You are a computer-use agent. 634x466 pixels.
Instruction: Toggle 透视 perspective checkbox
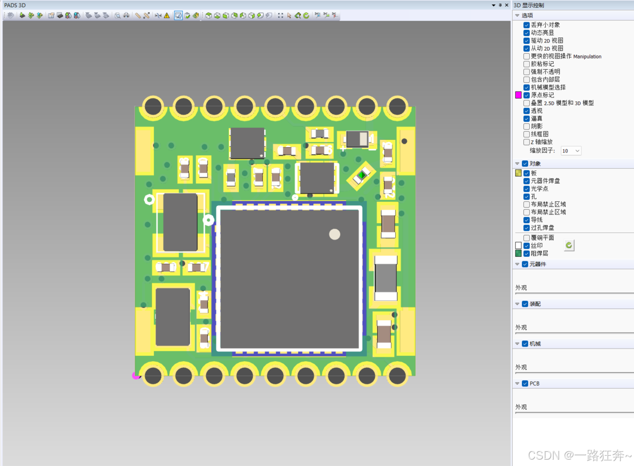click(x=527, y=111)
